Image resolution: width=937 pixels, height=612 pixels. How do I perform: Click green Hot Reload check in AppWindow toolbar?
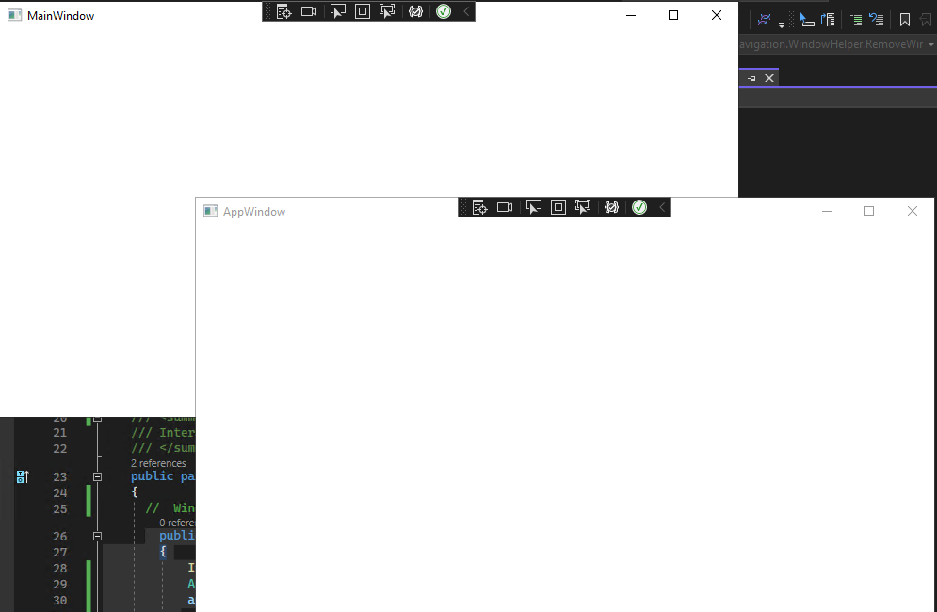coord(639,207)
